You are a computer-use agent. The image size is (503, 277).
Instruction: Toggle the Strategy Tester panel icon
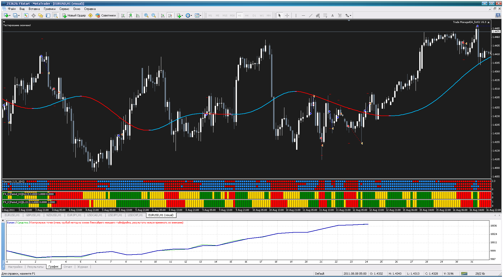point(55,15)
